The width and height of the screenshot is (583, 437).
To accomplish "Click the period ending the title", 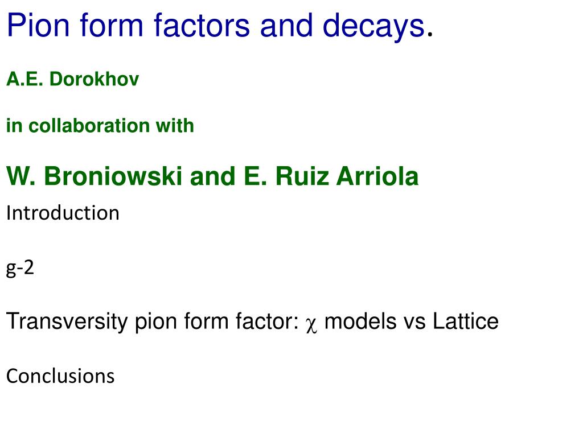I will pyautogui.click(x=430, y=34).
